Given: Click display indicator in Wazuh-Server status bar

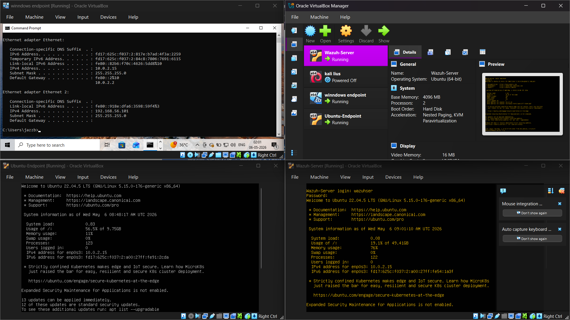Looking at the screenshot, I should [511, 316].
